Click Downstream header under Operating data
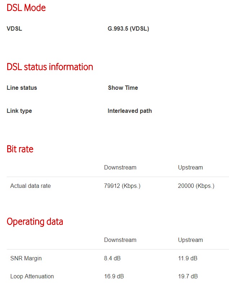 click(x=120, y=240)
